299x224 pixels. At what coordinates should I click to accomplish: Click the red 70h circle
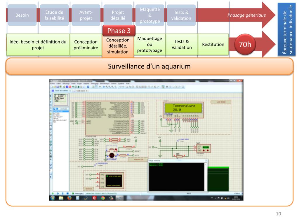pyautogui.click(x=245, y=44)
